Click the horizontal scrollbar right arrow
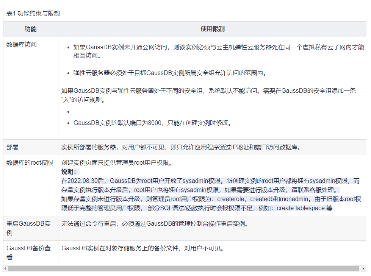Viewport: 371px width, 276px height. click(363, 269)
